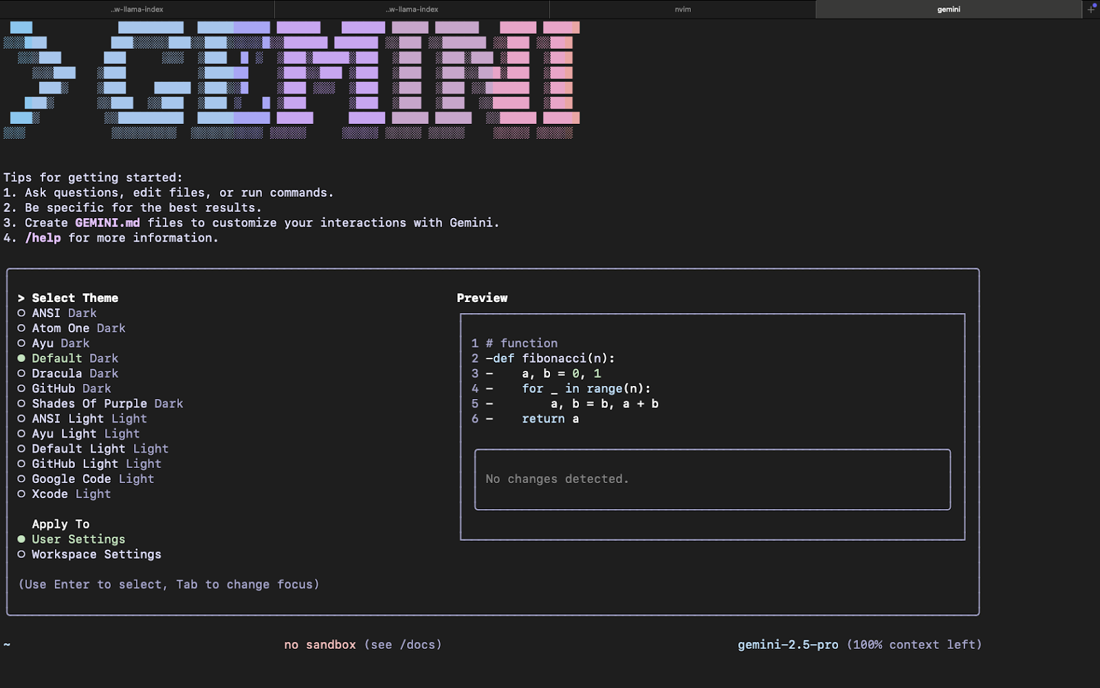Choose the Atom One Dark theme
1100x688 pixels.
click(x=71, y=328)
